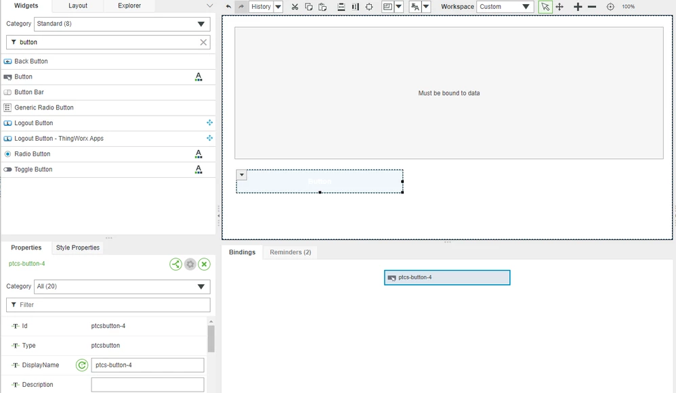Click the DisplayName field ptcs-button-4
Screen dimensions: 676x393
pyautogui.click(x=148, y=365)
